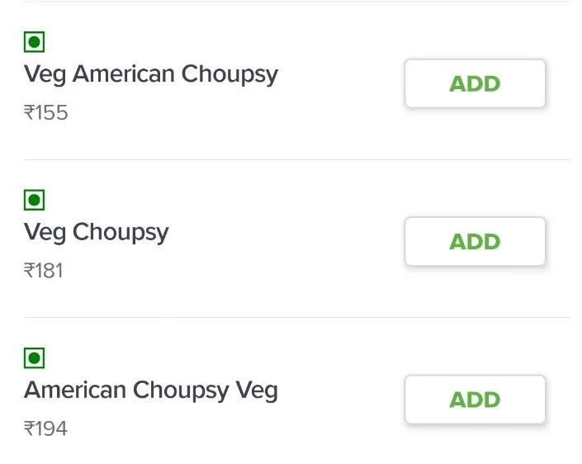Viewport: 582px width, 464px height.
Task: Add Veg American Choupsy to the cart
Action: click(475, 83)
